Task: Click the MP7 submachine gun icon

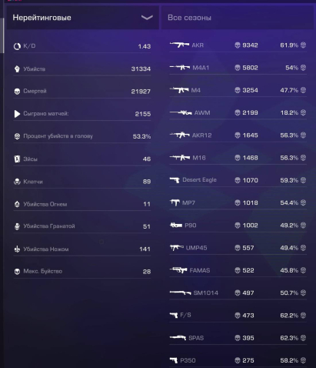Action: [175, 202]
